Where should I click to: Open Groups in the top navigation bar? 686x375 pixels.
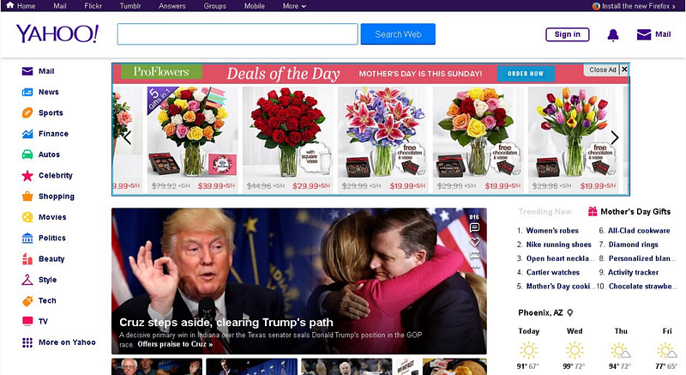[x=215, y=6]
